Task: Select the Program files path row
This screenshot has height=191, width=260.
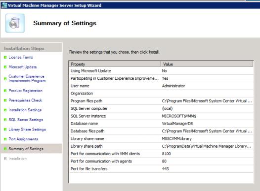Action: [x=161, y=101]
